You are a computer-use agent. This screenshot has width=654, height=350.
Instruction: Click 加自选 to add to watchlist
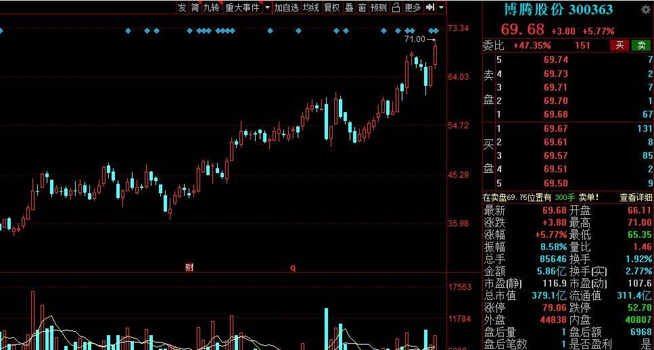tap(286, 7)
